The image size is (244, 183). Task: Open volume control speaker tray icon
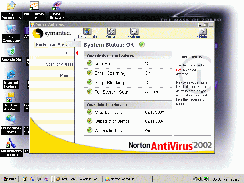click(200, 179)
